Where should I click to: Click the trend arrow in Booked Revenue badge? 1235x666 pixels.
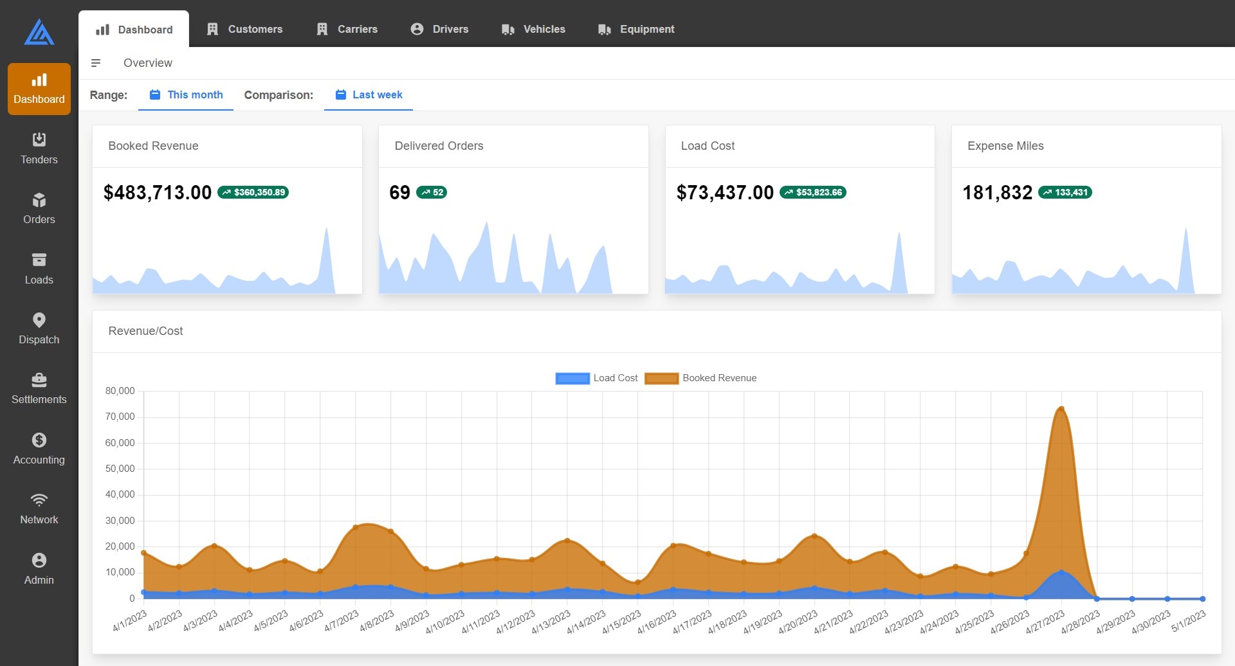coord(226,192)
